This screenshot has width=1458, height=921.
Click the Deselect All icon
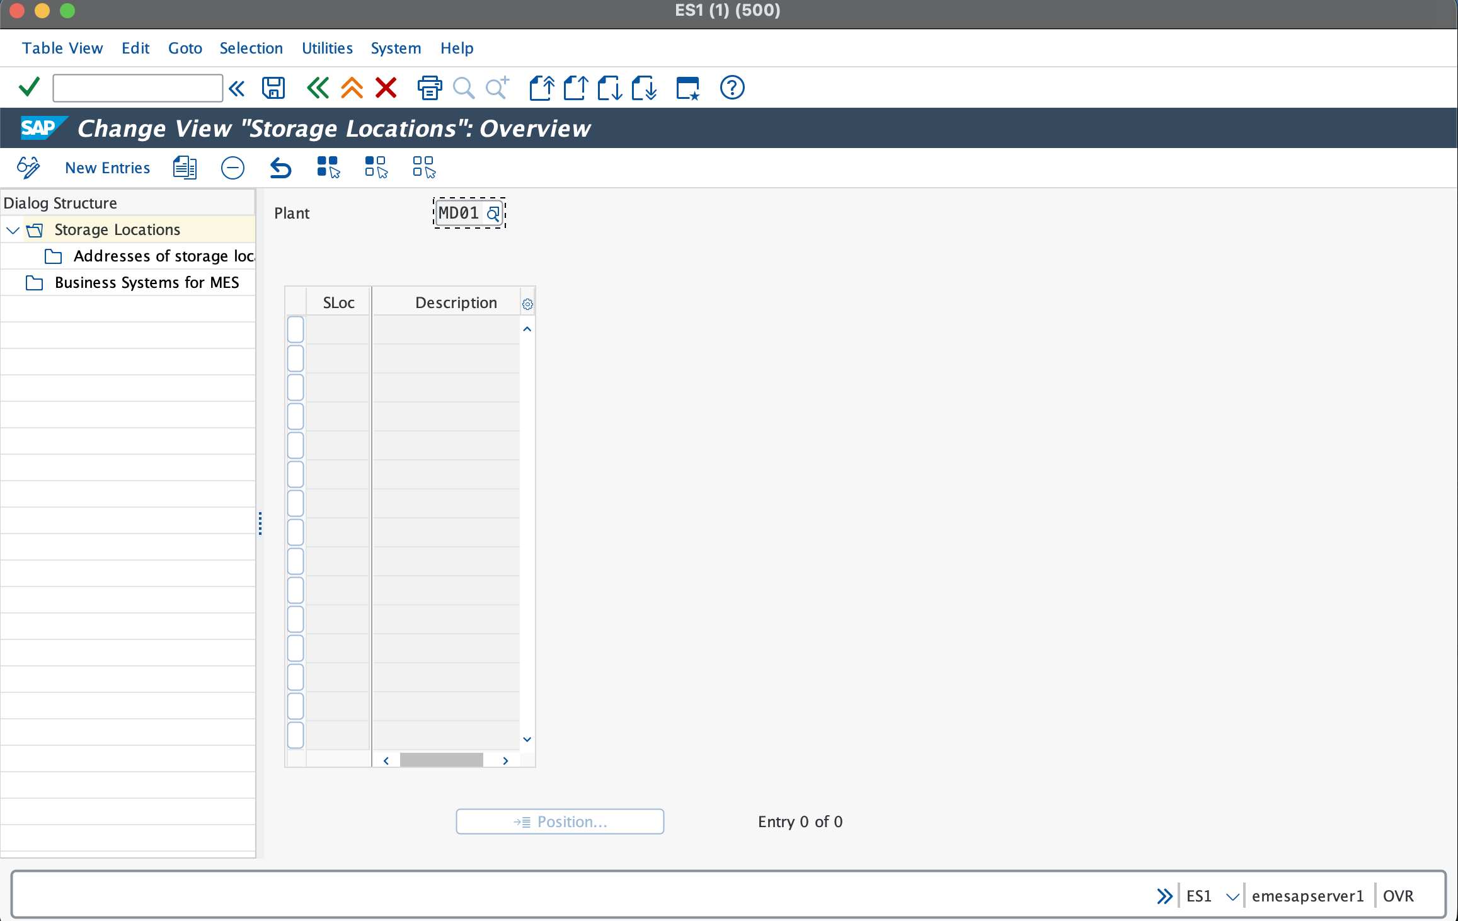(424, 168)
